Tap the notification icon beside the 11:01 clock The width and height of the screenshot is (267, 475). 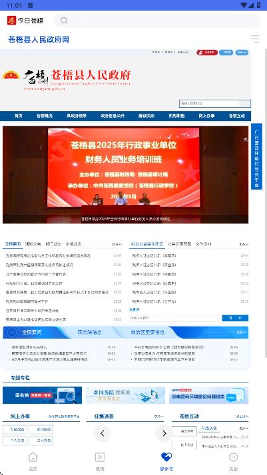tap(31, 5)
